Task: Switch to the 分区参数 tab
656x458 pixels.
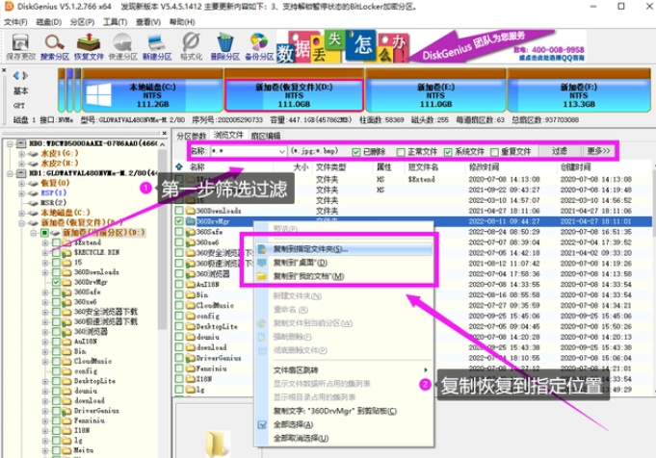Action: pos(192,136)
